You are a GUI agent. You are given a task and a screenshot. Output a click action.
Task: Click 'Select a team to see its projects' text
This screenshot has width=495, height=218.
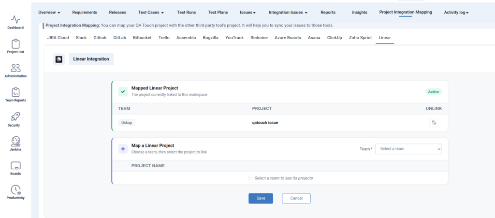tap(283, 178)
